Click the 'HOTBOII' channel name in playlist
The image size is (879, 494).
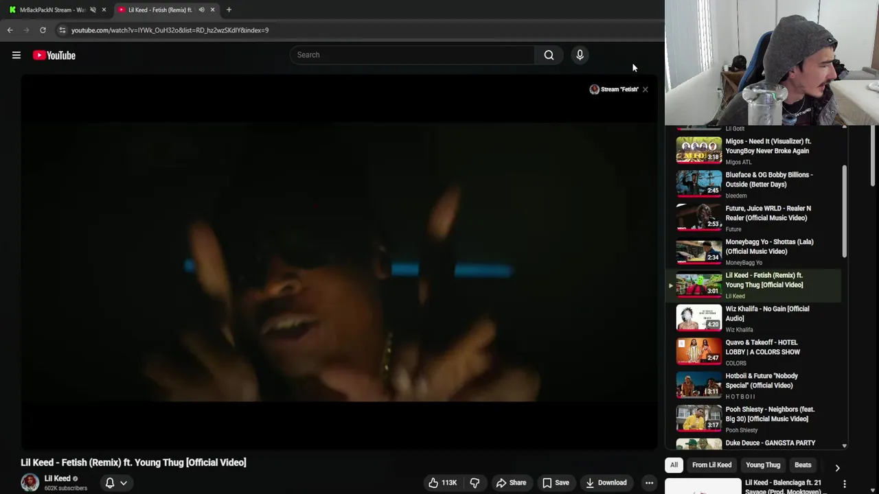pos(740,397)
